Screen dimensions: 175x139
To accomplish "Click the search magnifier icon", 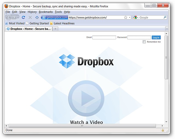I will click(165, 17).
